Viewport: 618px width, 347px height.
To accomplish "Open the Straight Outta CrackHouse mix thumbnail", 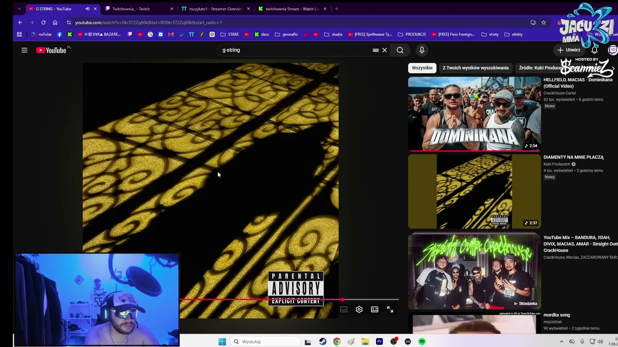I will pos(475,271).
